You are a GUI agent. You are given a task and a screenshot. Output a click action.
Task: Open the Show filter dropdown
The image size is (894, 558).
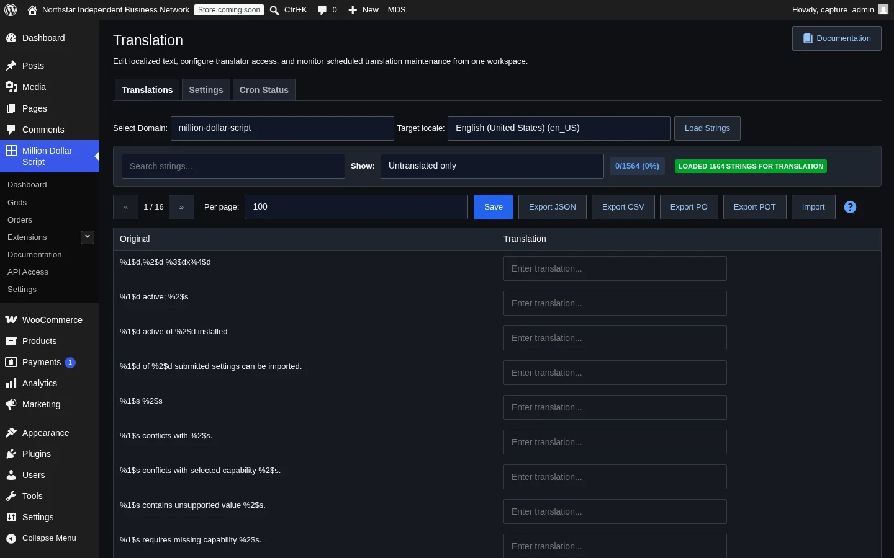(x=492, y=166)
